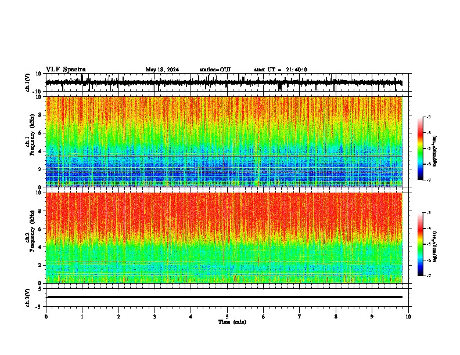Click the '7' time axis tick label
This screenshot has width=460, height=355.
point(300,317)
